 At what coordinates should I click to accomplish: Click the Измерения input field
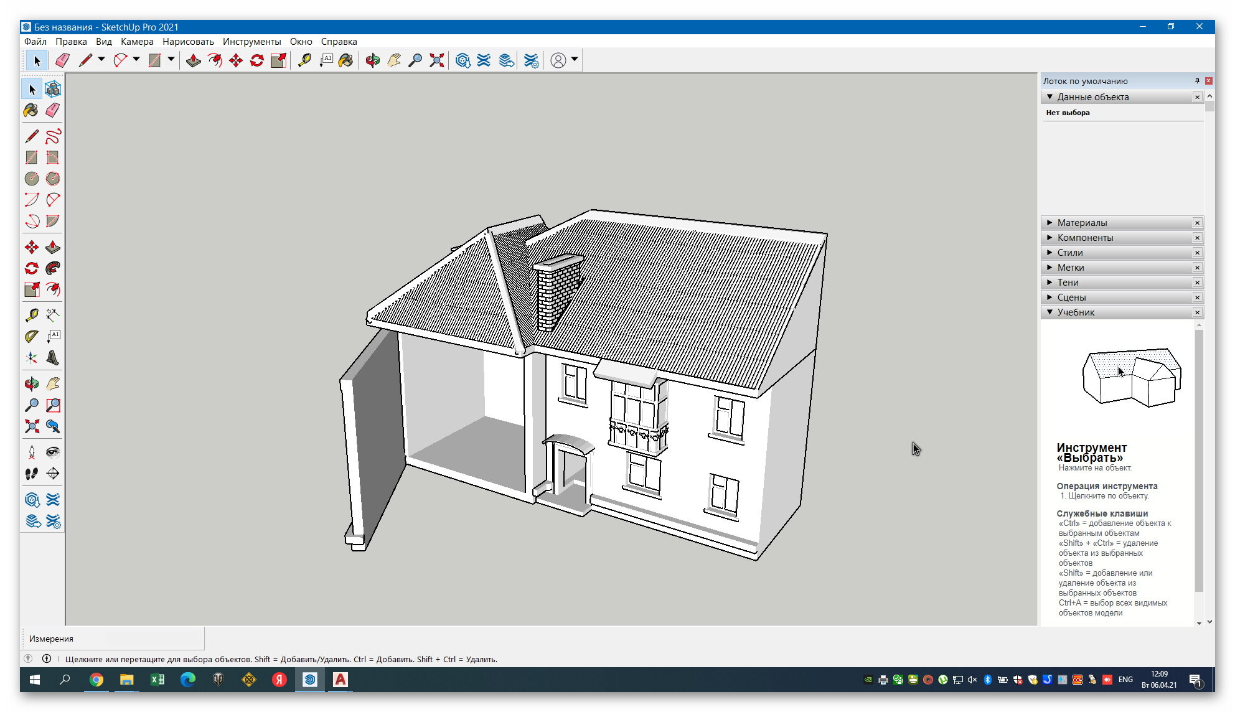point(154,639)
